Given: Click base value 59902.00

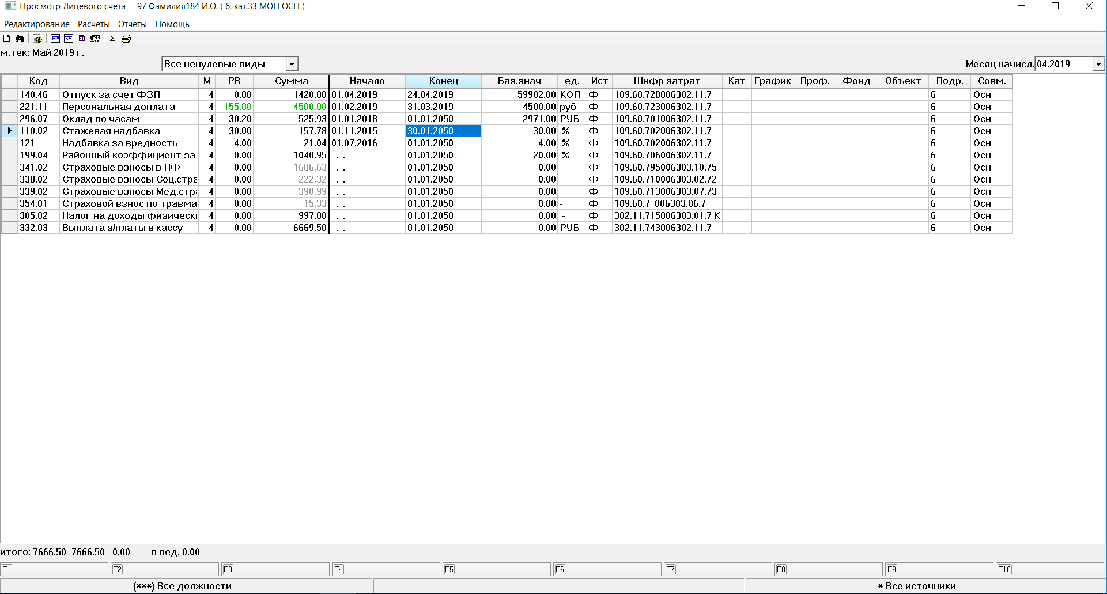Looking at the screenshot, I should click(519, 94).
